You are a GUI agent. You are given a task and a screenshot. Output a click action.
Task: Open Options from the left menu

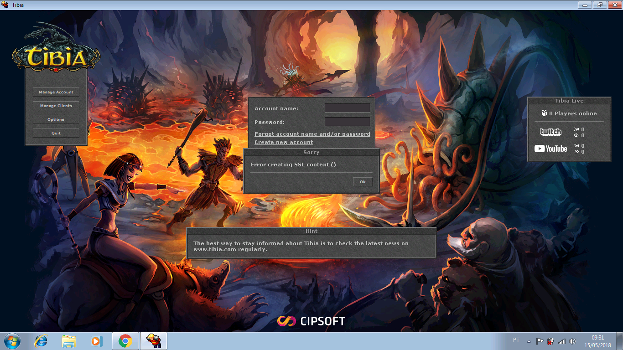pos(56,119)
